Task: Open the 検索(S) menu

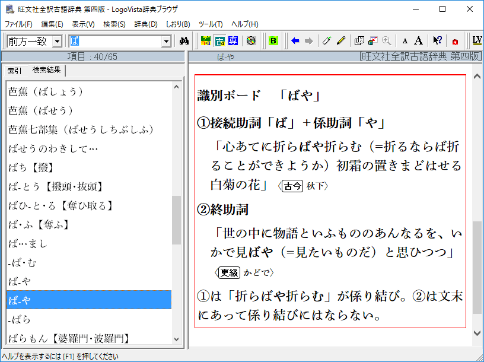Action: (114, 24)
